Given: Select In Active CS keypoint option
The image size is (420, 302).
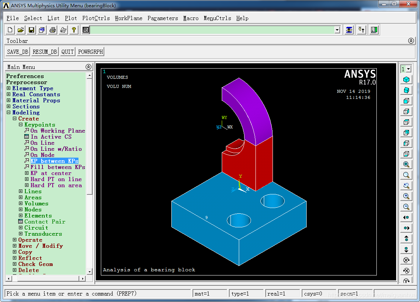Looking at the screenshot, I should 51,137.
